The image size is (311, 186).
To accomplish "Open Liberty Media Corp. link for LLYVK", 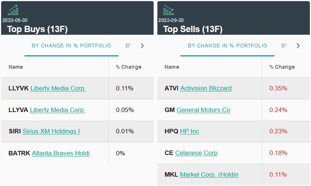I will tap(58, 89).
